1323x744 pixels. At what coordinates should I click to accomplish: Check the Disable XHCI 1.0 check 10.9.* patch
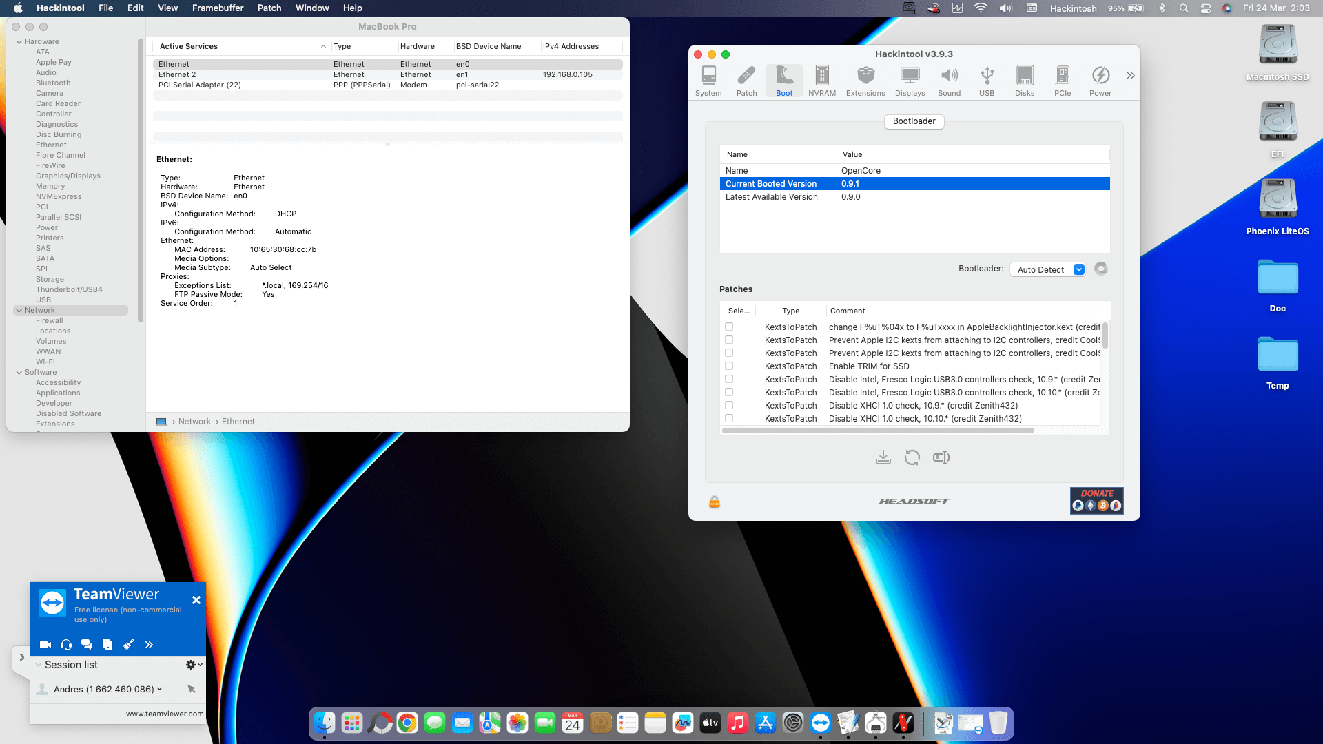(x=729, y=406)
